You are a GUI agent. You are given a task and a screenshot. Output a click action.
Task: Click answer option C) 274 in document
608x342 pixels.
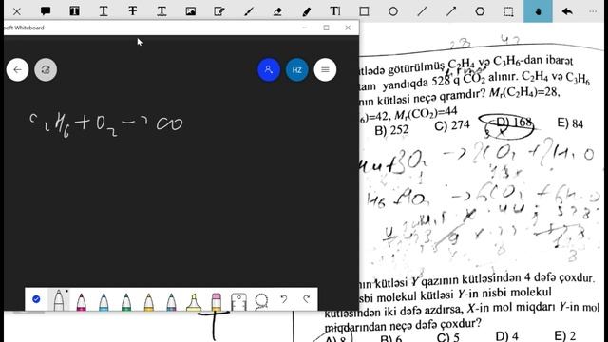[x=452, y=125]
